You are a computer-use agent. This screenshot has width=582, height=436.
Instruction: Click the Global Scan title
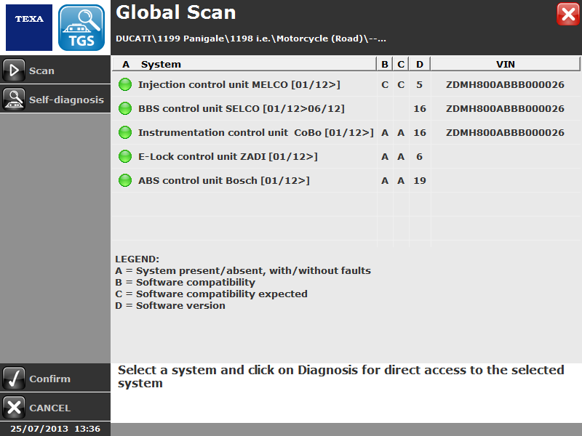tap(176, 12)
